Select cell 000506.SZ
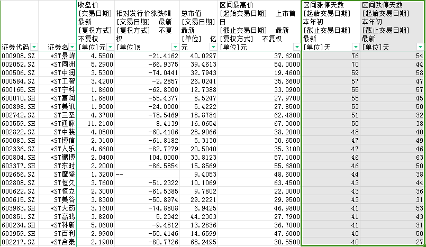 (x=19, y=73)
